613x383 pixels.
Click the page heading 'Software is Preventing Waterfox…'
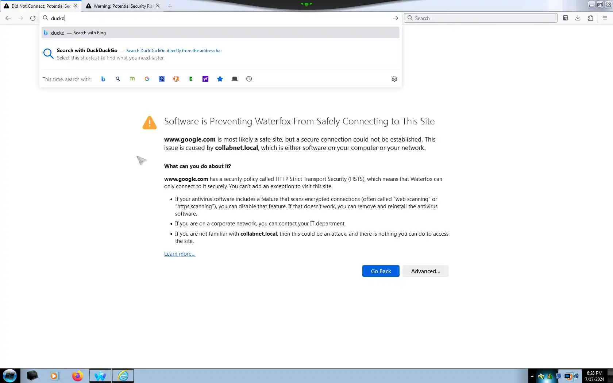click(x=299, y=121)
